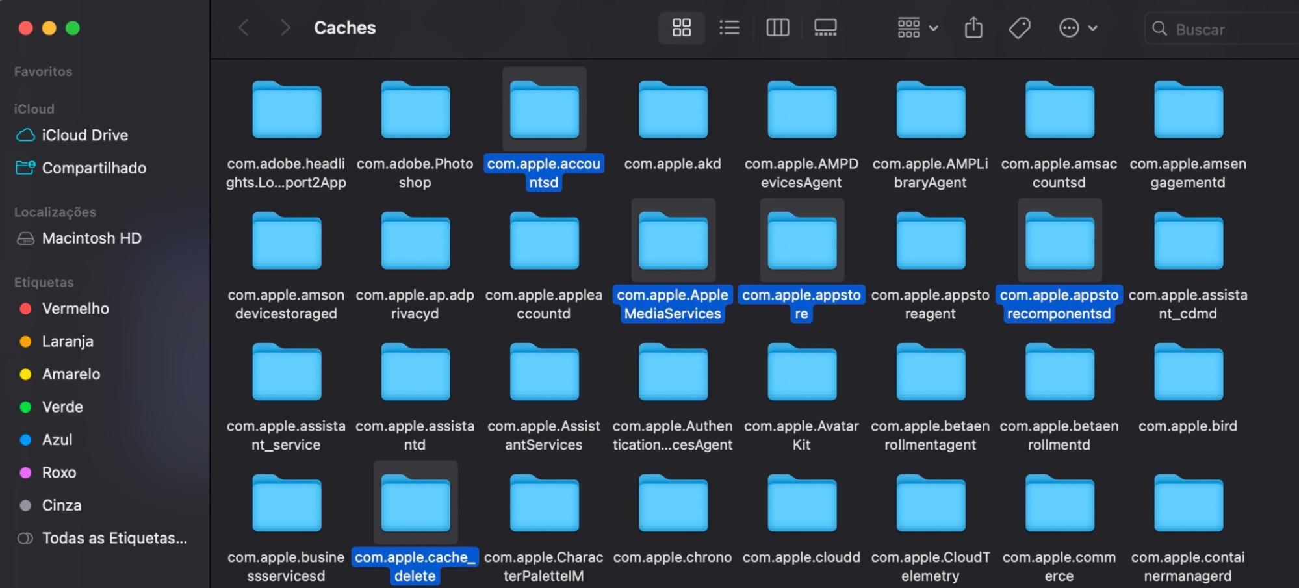Select the Macintosh HD location

[x=26, y=238]
